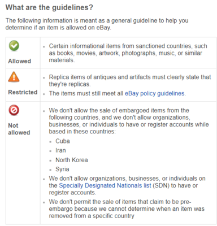Click the red Not allowed prohibition icon
Viewport: 217px width, 226px height.
14,110
